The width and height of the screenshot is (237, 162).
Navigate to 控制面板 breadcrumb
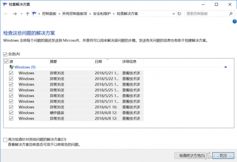pyautogui.click(x=49, y=14)
